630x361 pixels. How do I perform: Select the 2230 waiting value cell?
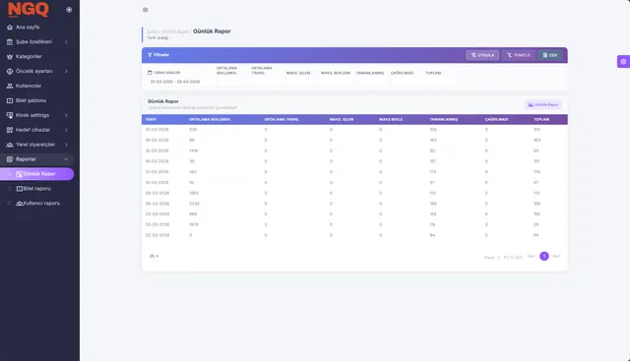194,204
